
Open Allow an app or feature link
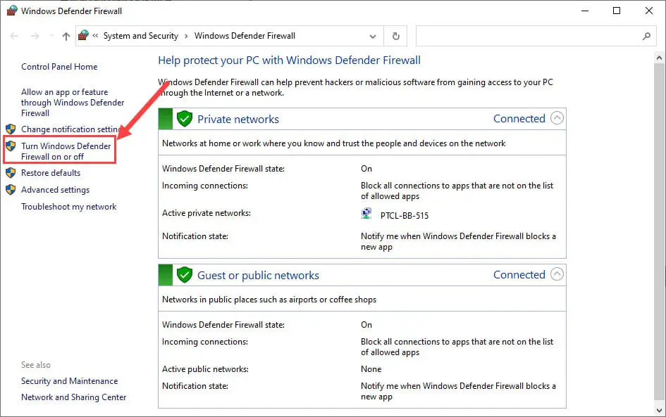point(73,103)
